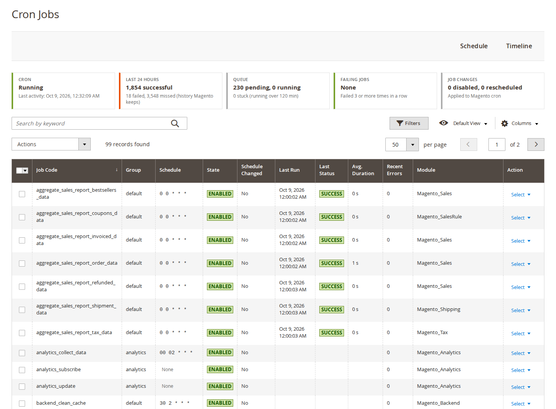Switch to the Schedule tab
556x409 pixels.
pos(474,46)
